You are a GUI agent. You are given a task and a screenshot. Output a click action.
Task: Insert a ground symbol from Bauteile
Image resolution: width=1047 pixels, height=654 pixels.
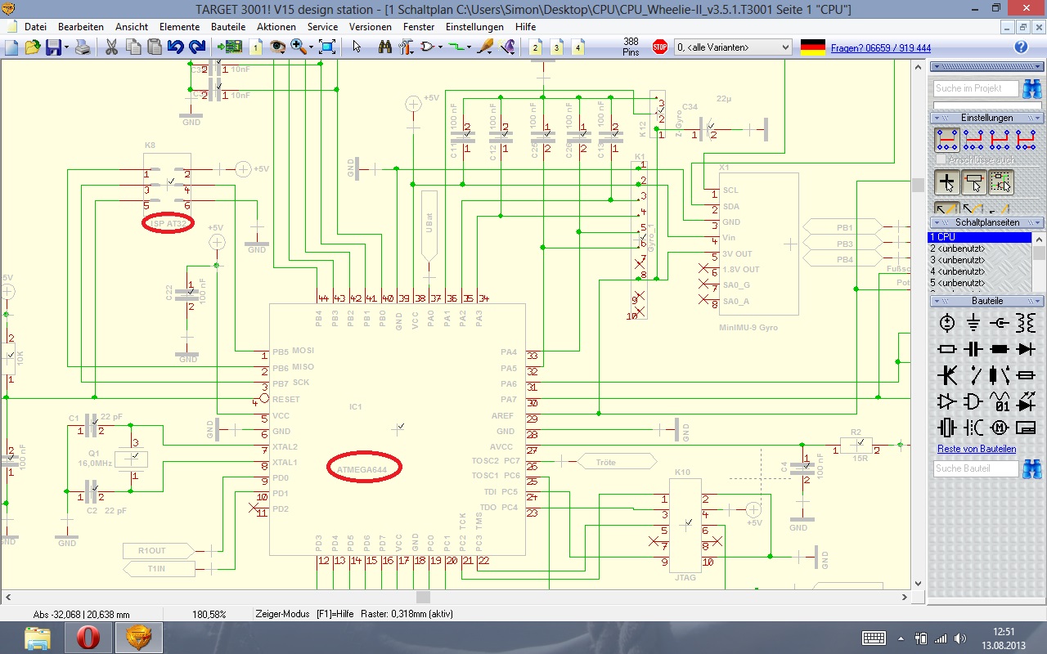973,323
